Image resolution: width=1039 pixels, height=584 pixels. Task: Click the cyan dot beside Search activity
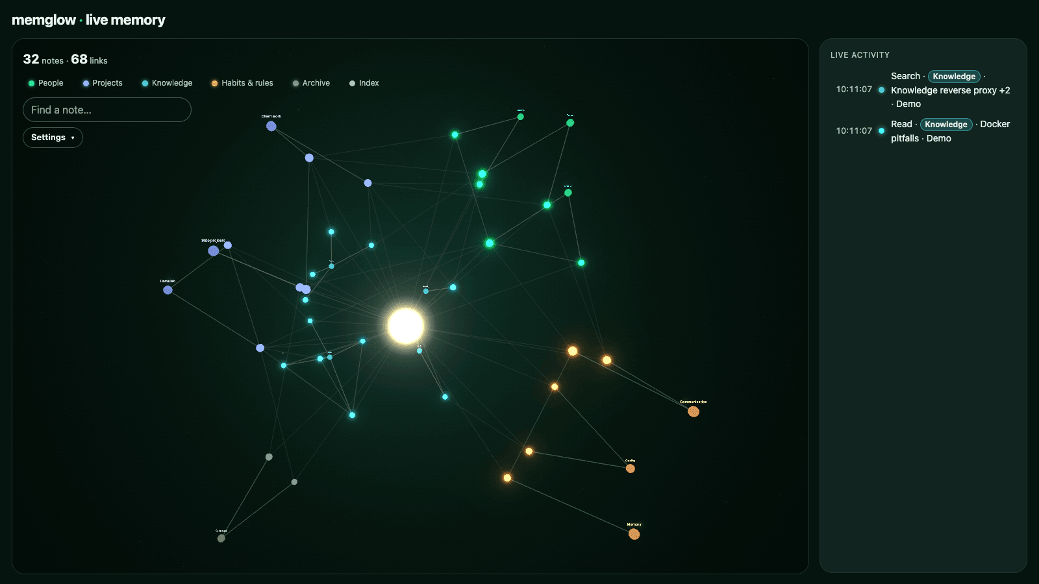[881, 90]
